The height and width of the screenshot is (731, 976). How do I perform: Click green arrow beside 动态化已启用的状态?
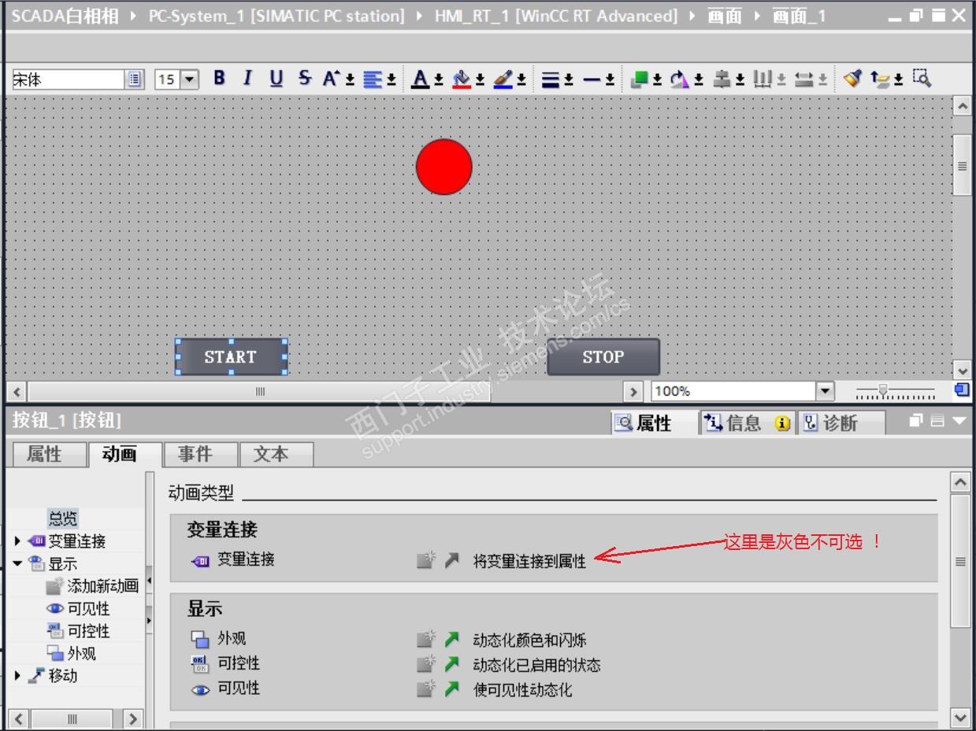click(451, 665)
